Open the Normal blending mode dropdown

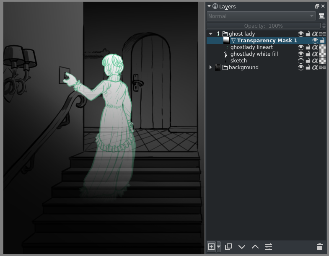point(261,16)
